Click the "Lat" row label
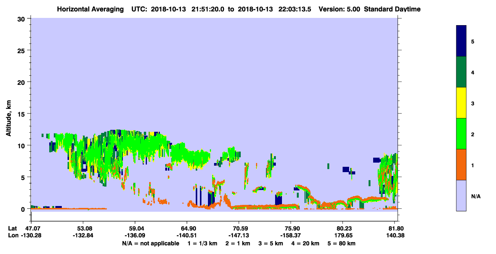 click(12, 228)
